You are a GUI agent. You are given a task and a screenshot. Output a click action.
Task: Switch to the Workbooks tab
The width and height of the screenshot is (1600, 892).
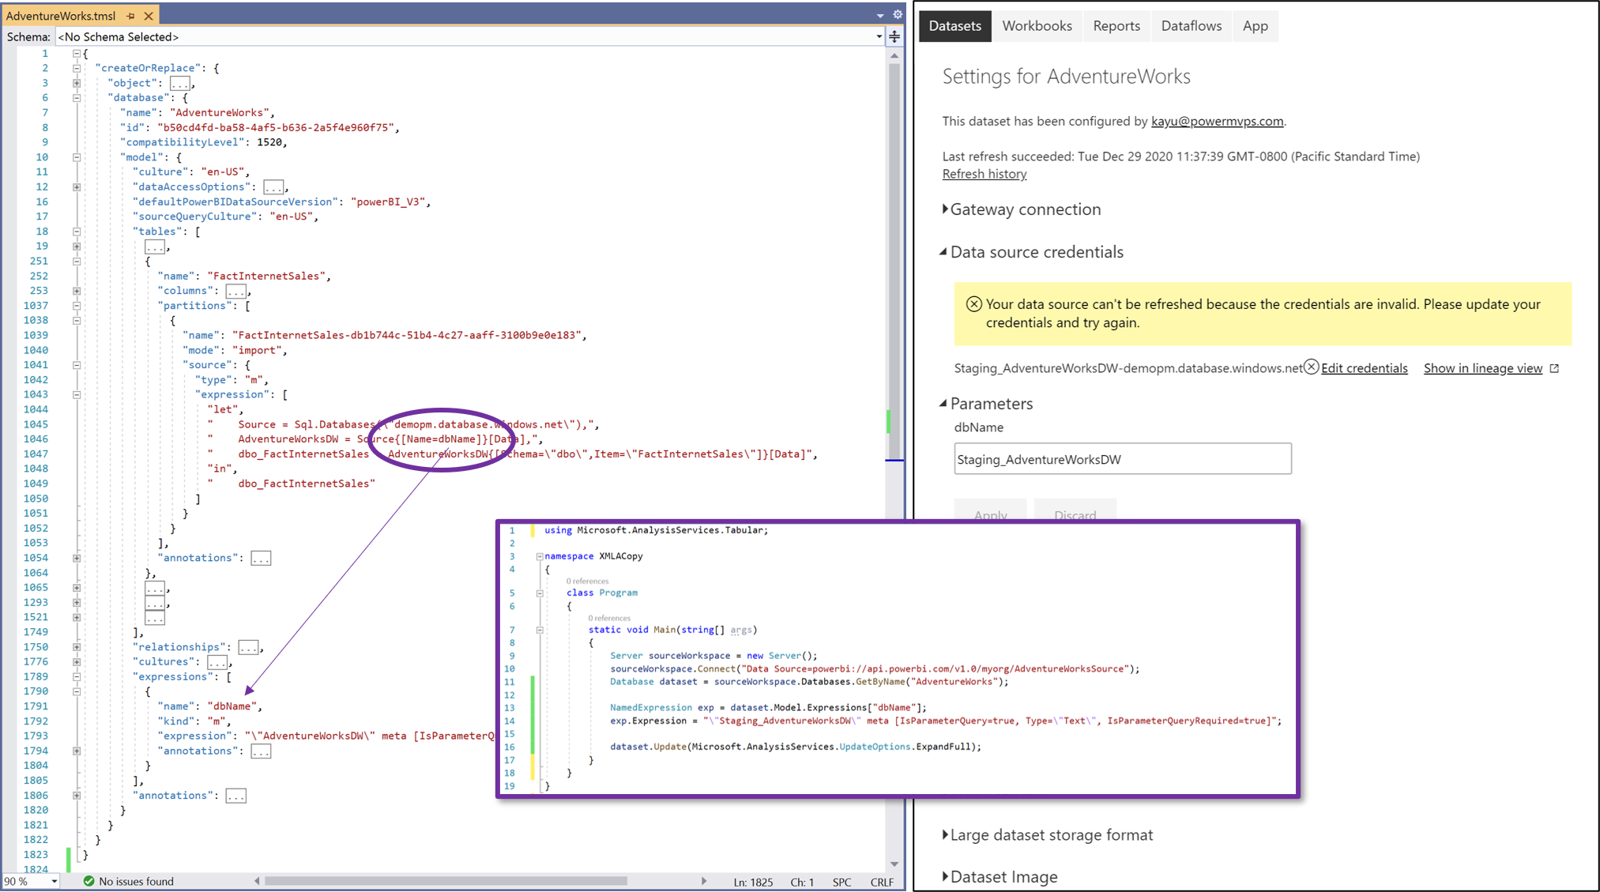[x=1037, y=25]
